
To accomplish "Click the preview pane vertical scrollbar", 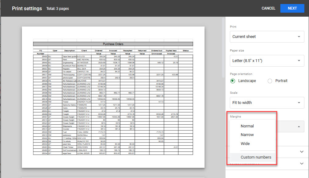I will pyautogui.click(x=223, y=46).
